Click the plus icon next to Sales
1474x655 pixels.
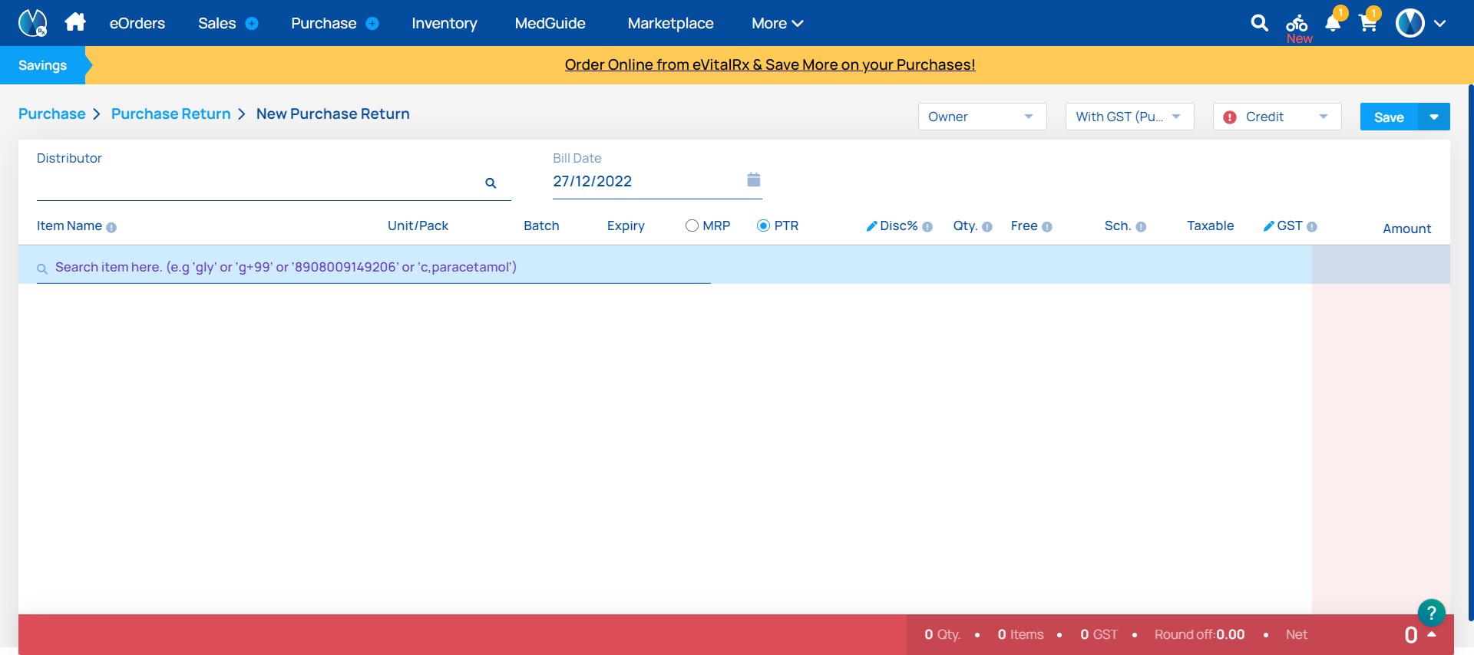click(x=252, y=24)
